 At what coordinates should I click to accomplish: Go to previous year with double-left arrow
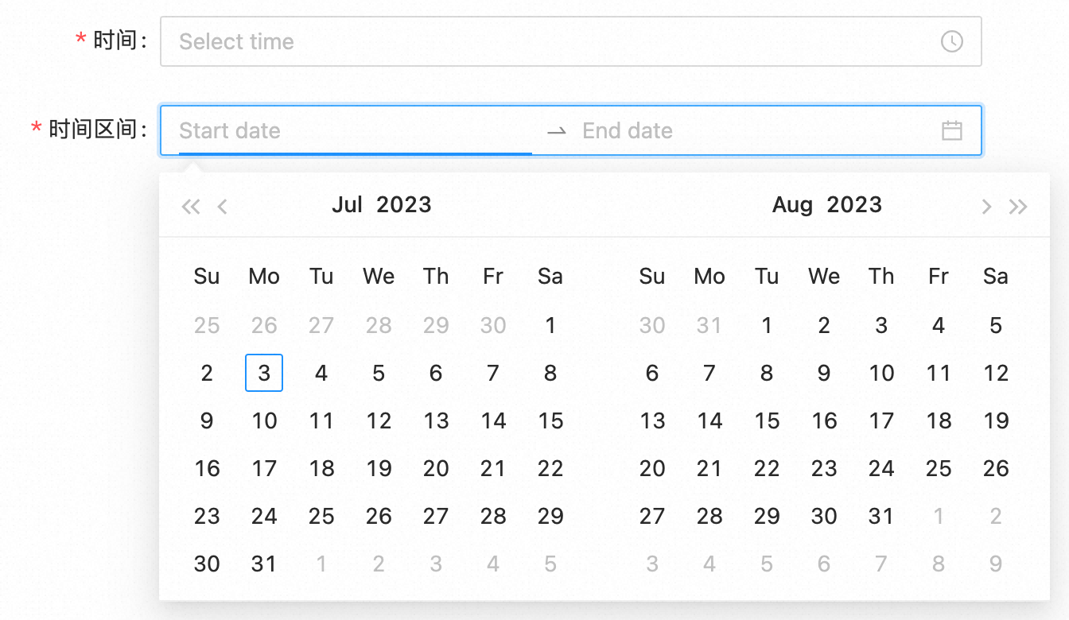click(x=191, y=207)
